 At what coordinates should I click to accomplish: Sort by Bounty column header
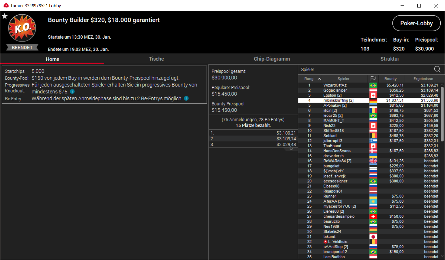pos(390,79)
